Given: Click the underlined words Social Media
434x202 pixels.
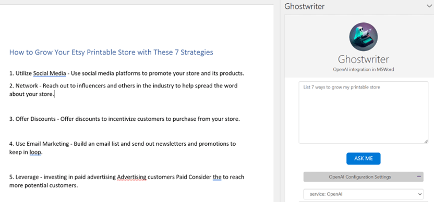Looking at the screenshot, I should coord(50,73).
